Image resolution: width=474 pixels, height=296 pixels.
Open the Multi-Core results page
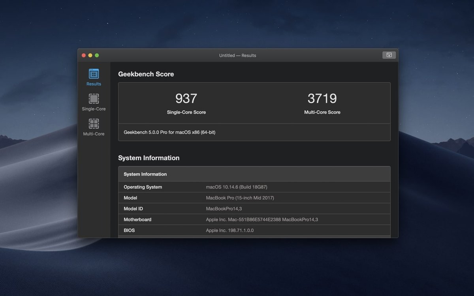point(94,127)
